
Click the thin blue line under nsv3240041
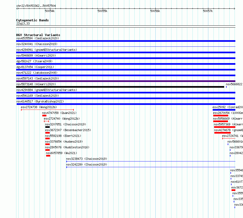click(126, 46)
